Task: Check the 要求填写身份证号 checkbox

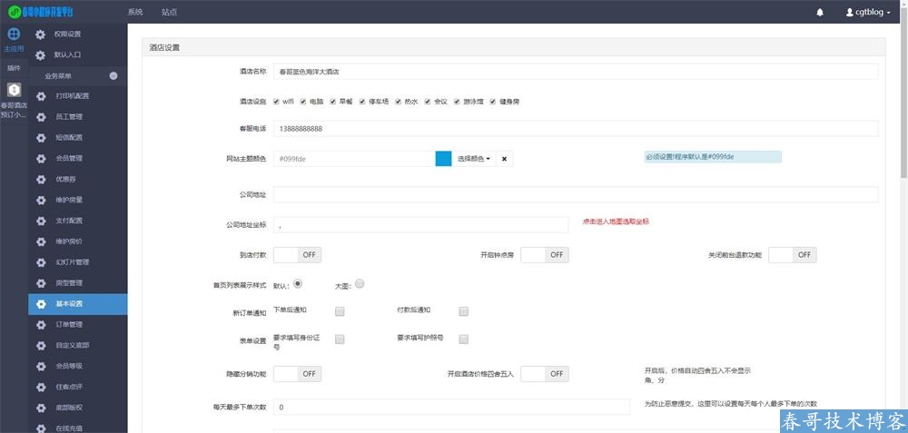Action: coord(340,340)
